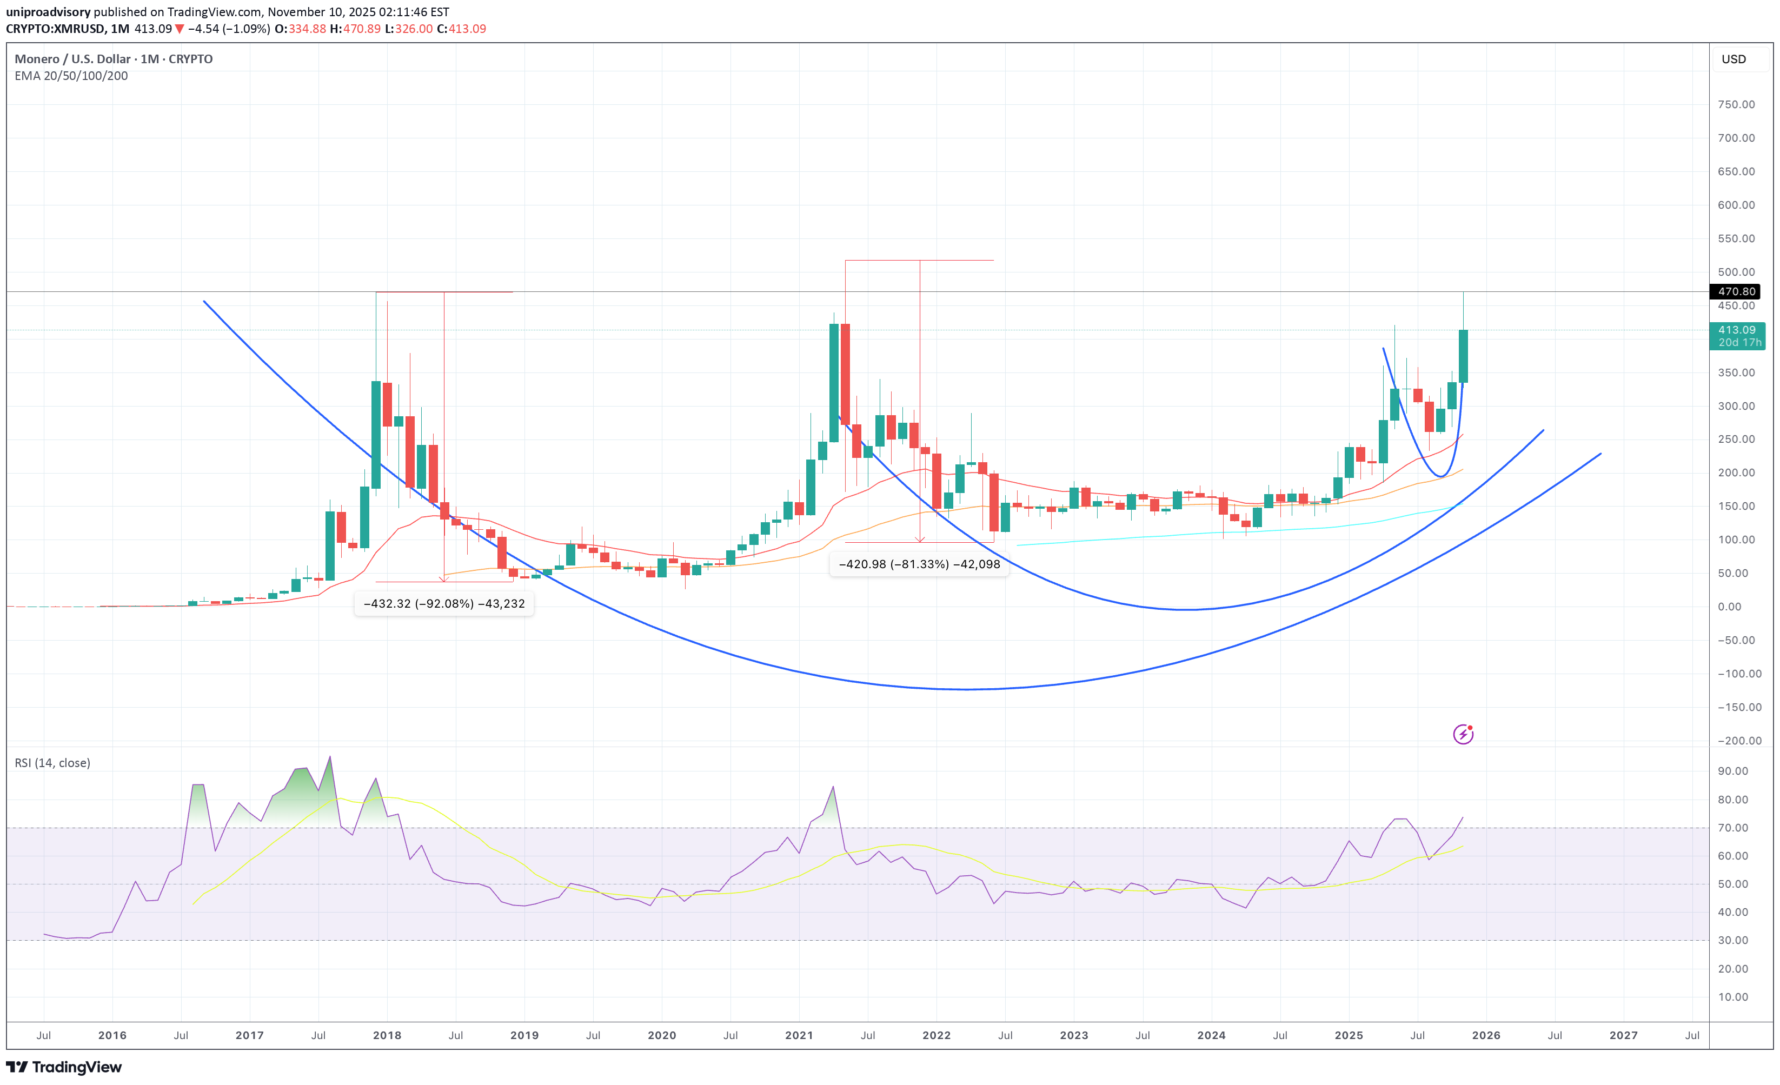1780x1085 pixels.
Task: Click the -81.33% measurement label
Action: 919,564
